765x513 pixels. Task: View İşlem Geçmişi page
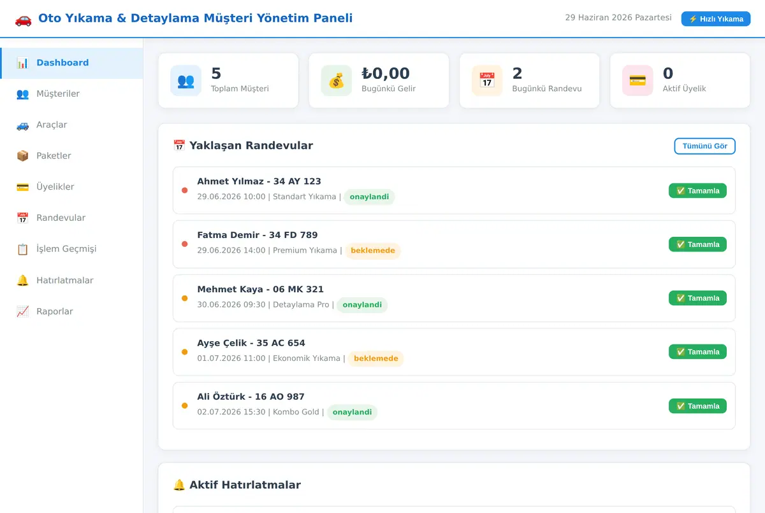coord(71,249)
